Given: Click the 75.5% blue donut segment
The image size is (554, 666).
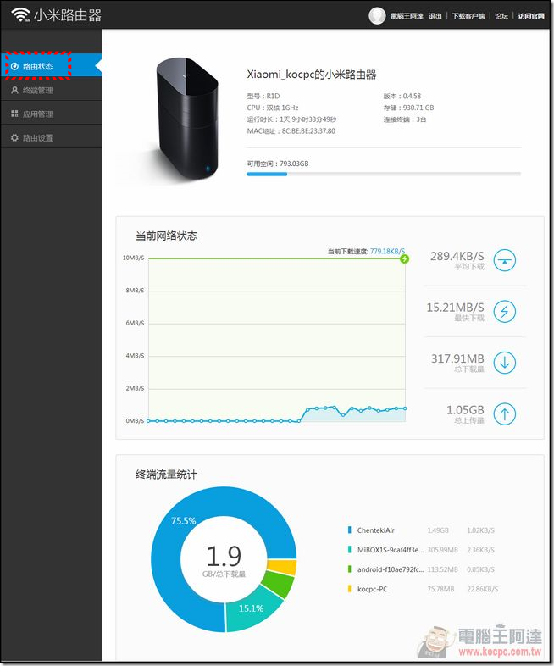Looking at the screenshot, I should pos(183,521).
